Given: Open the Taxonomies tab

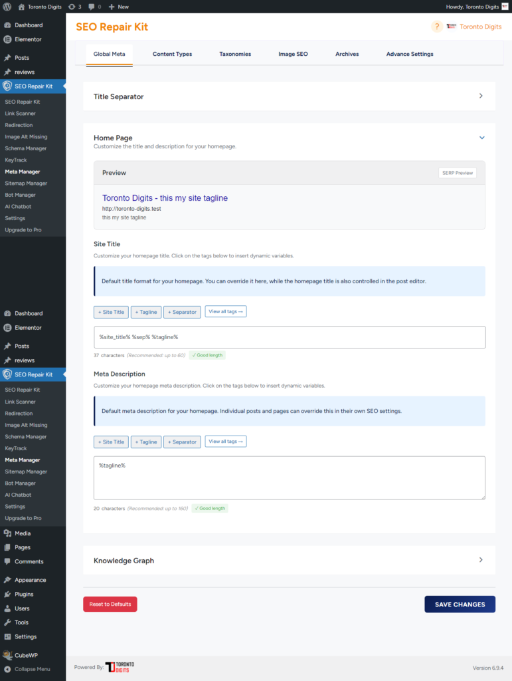Looking at the screenshot, I should (x=235, y=55).
